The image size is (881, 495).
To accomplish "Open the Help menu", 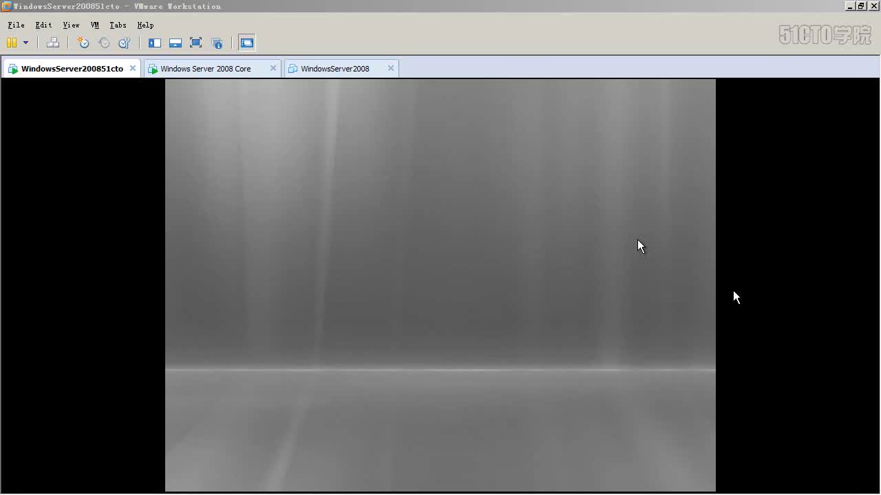I will coord(145,25).
